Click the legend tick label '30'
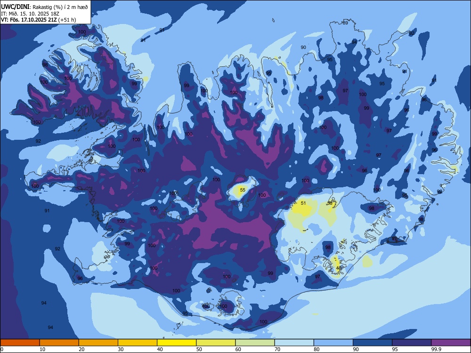The image size is (471, 353). tap(121, 349)
